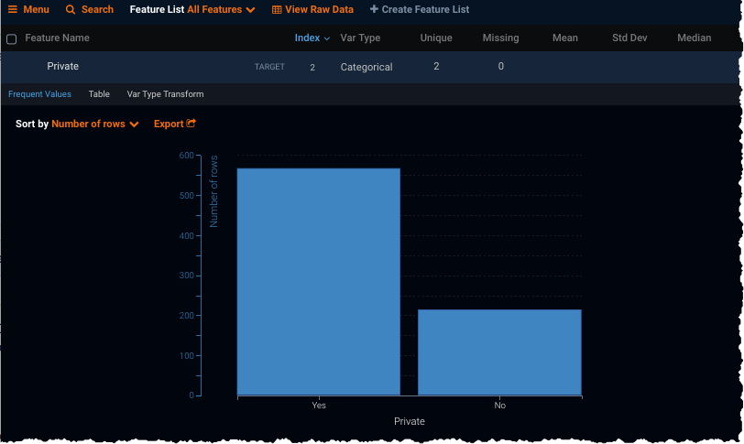Sort by the Feature Name column header
This screenshot has height=444, width=744.
(x=57, y=38)
